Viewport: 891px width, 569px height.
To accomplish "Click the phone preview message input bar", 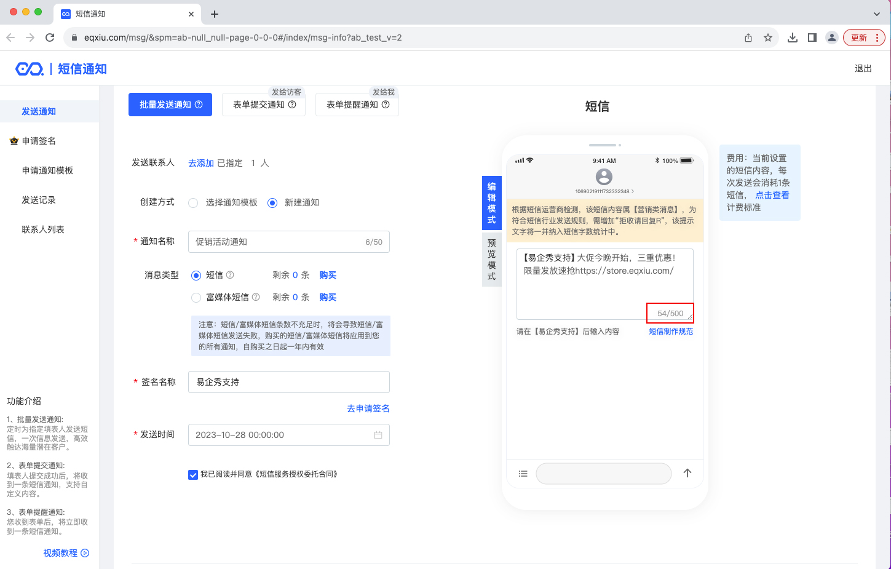I will click(604, 474).
